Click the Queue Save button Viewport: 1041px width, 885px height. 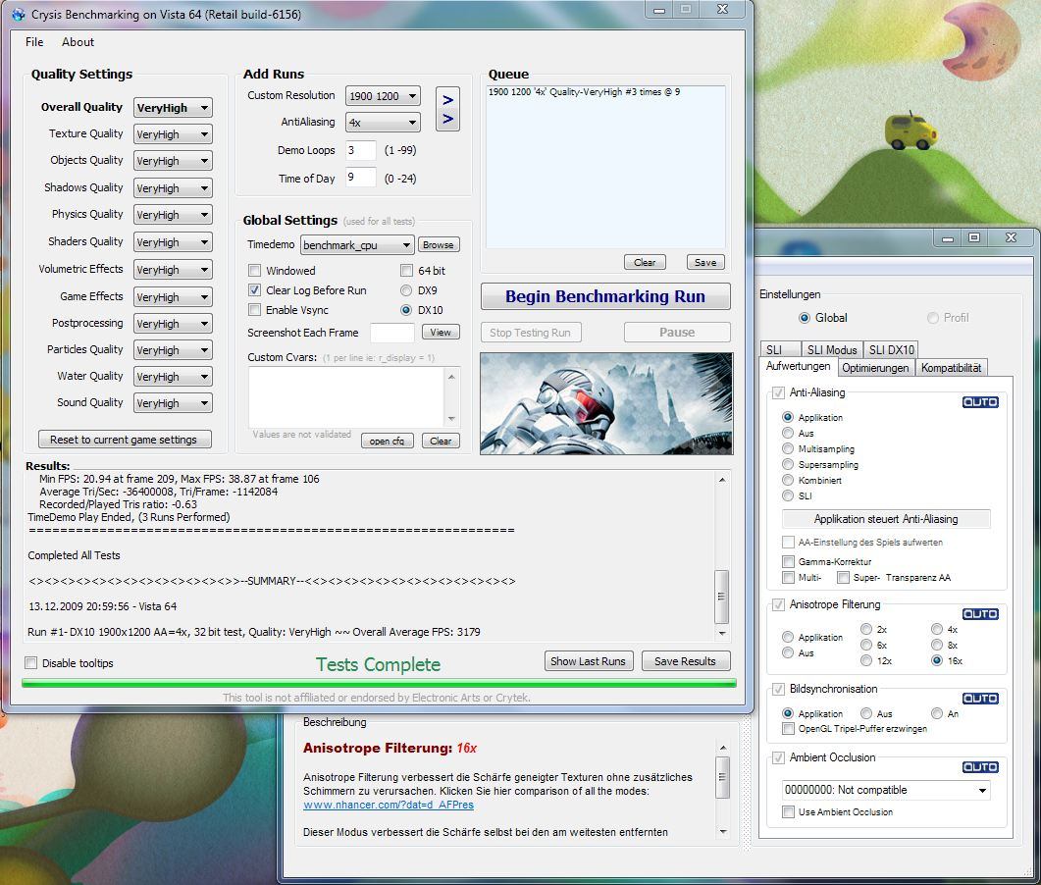click(705, 262)
